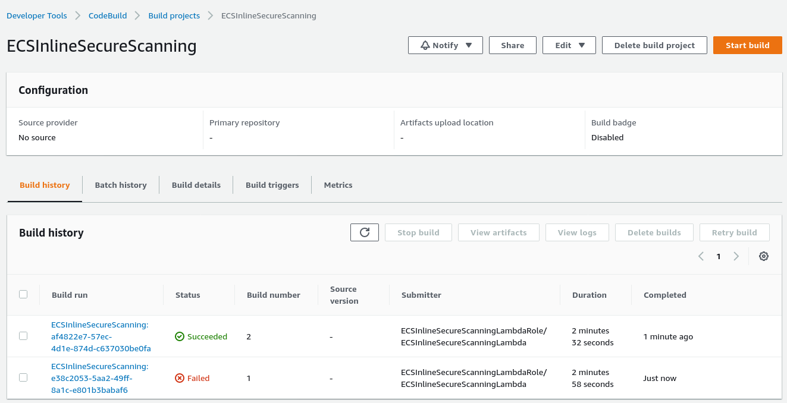Open the Developer Tools breadcrumb link
787x403 pixels.
[x=37, y=15]
